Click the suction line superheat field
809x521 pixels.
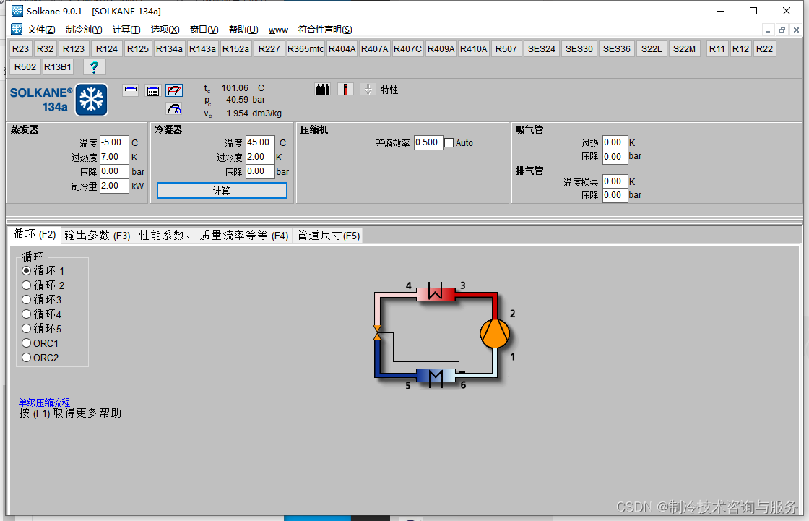click(x=615, y=142)
